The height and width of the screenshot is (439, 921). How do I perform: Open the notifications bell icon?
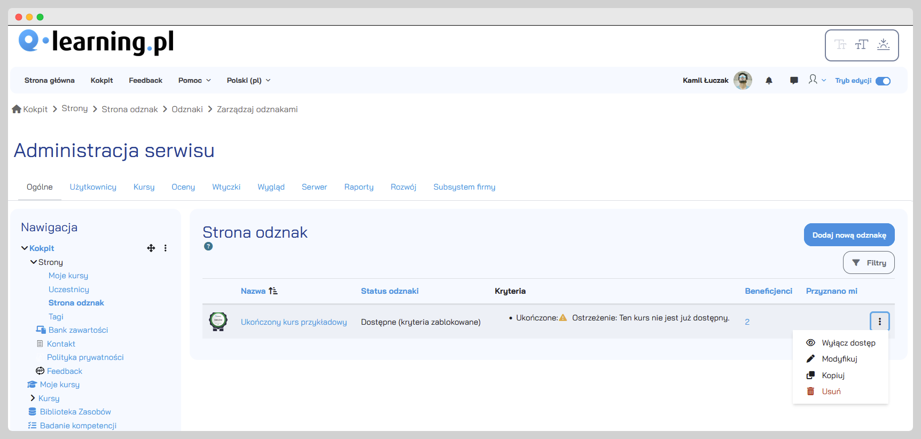(x=769, y=81)
